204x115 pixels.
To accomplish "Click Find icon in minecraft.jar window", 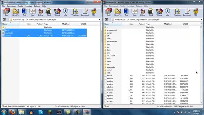I will [x=151, y=12].
